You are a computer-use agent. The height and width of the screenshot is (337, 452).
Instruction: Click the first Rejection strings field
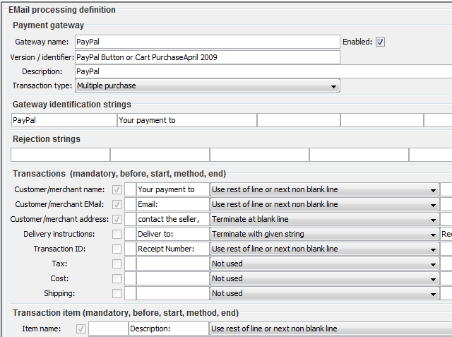pos(60,155)
